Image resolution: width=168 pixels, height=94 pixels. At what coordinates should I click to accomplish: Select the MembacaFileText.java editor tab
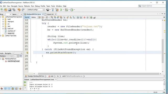pos(34,14)
